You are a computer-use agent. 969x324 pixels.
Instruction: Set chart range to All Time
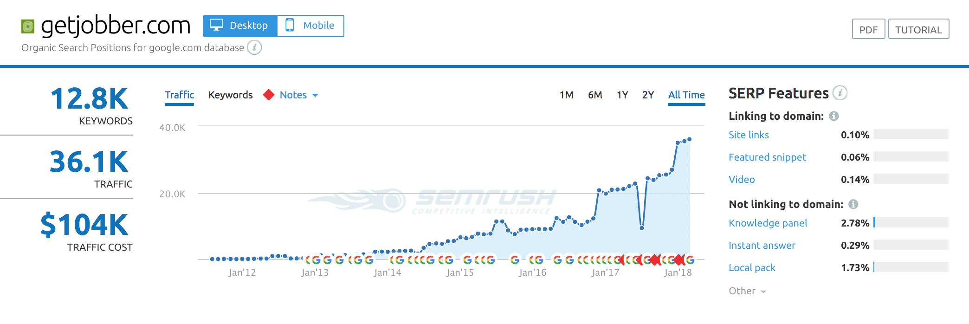(686, 95)
